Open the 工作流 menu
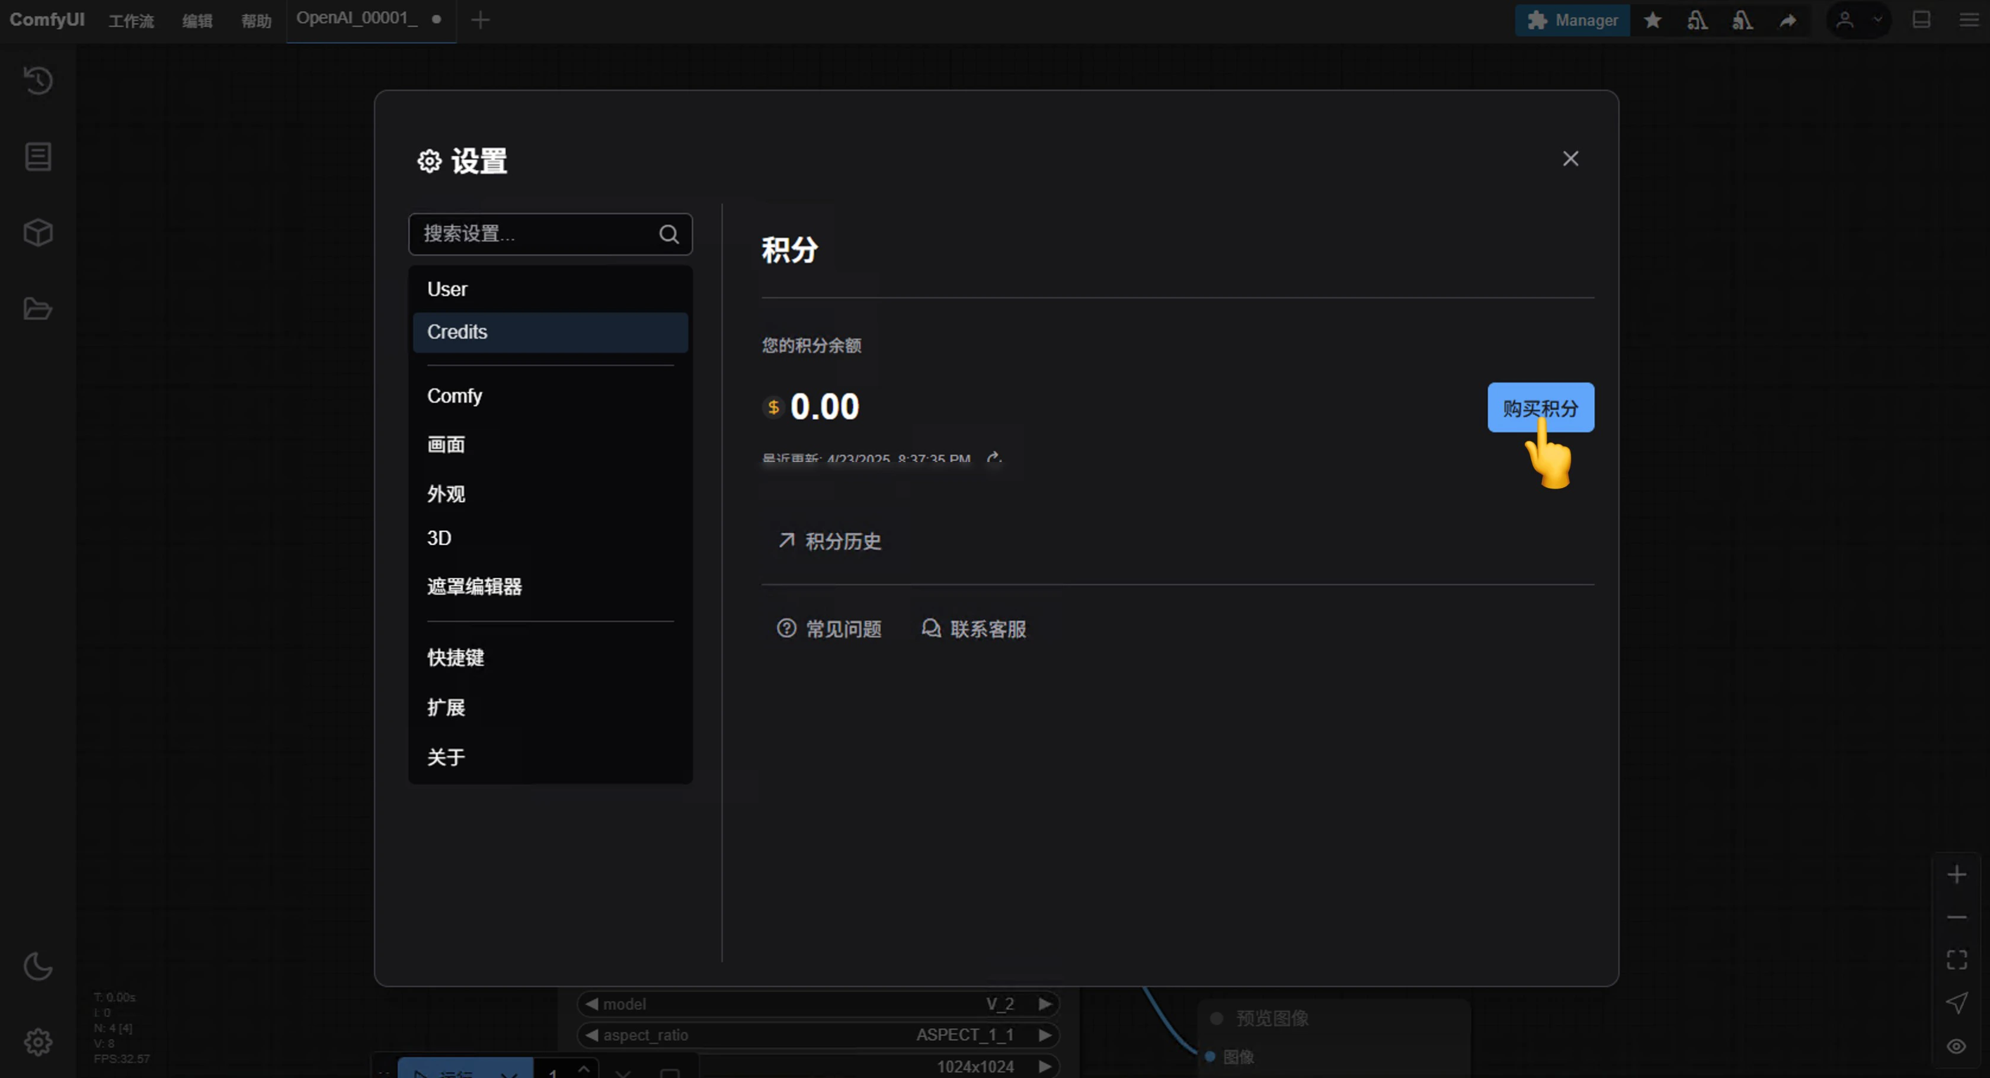The image size is (1990, 1078). (130, 21)
